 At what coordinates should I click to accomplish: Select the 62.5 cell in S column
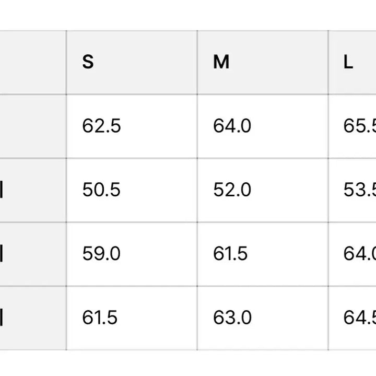pyautogui.click(x=101, y=126)
